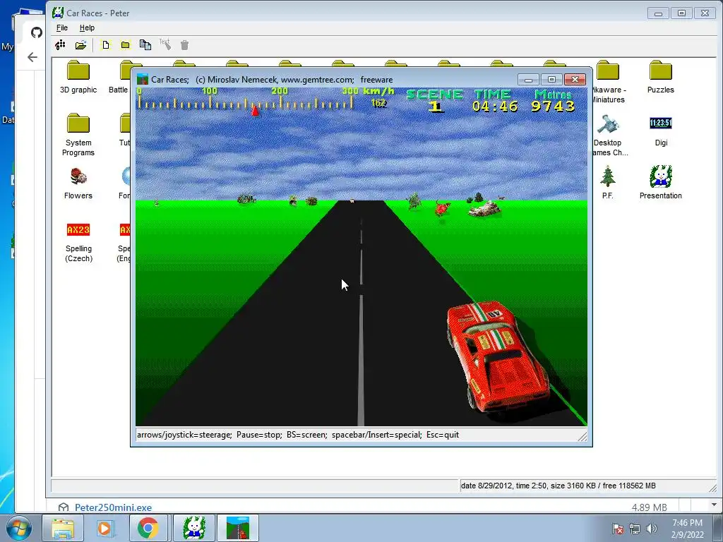Viewport: 723px width, 542px height.
Task: Click the grayed-out Rename Text icon
Action: coord(165,44)
